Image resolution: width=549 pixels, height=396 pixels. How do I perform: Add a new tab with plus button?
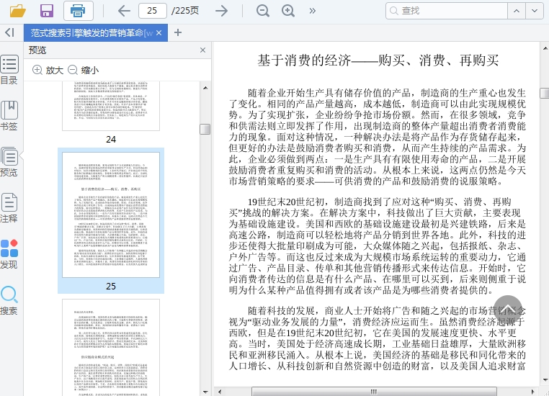(178, 32)
